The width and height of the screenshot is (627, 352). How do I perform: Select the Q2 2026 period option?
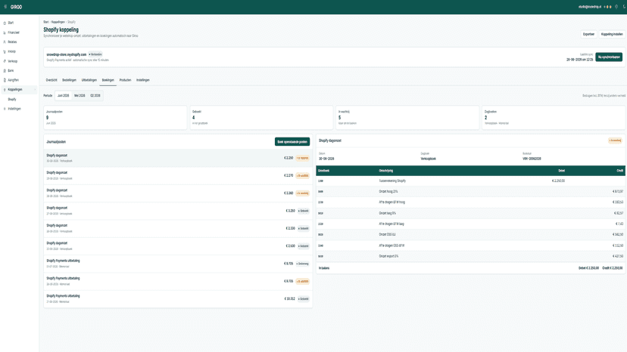pyautogui.click(x=95, y=96)
